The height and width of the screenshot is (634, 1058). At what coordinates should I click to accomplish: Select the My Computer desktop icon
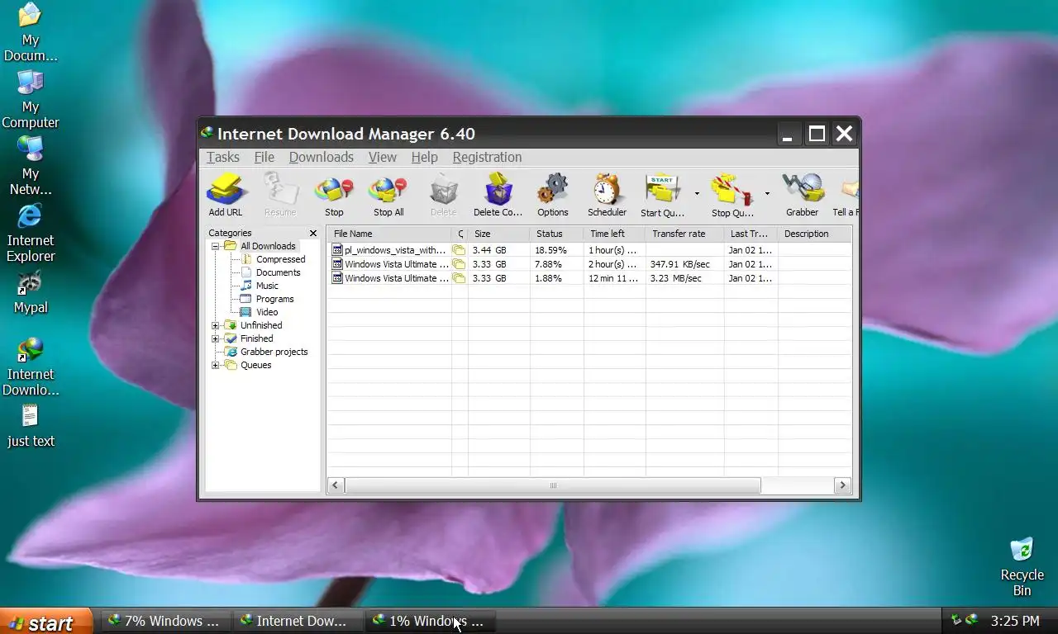pos(31,99)
